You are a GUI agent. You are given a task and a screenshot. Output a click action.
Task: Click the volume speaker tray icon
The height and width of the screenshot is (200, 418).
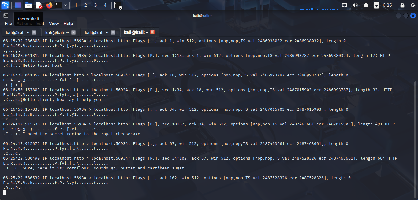pyautogui.click(x=355, y=5)
